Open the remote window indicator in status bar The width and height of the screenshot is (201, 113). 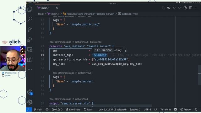click(29, 110)
